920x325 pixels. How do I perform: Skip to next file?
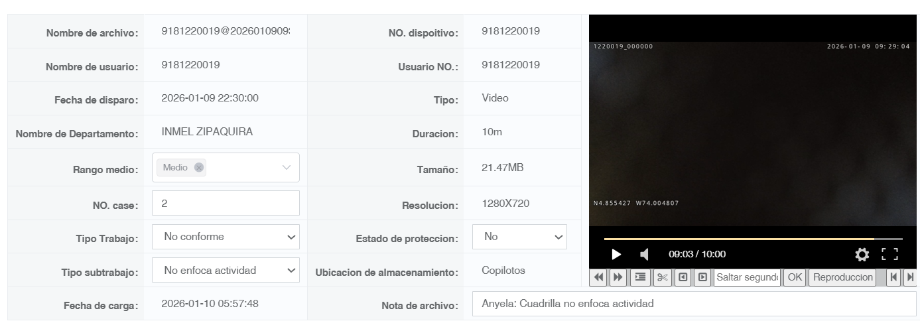pyautogui.click(x=911, y=277)
